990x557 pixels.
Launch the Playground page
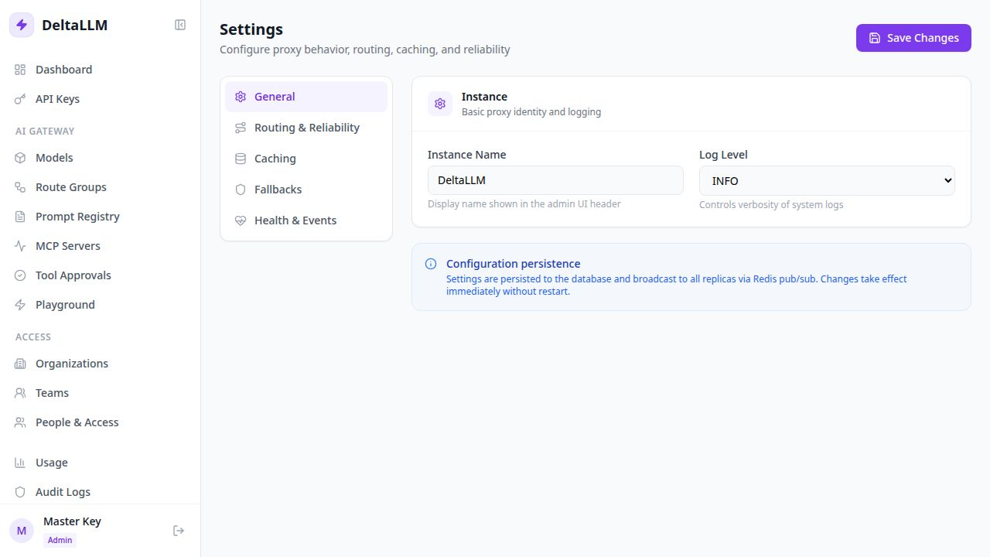(x=100, y=305)
